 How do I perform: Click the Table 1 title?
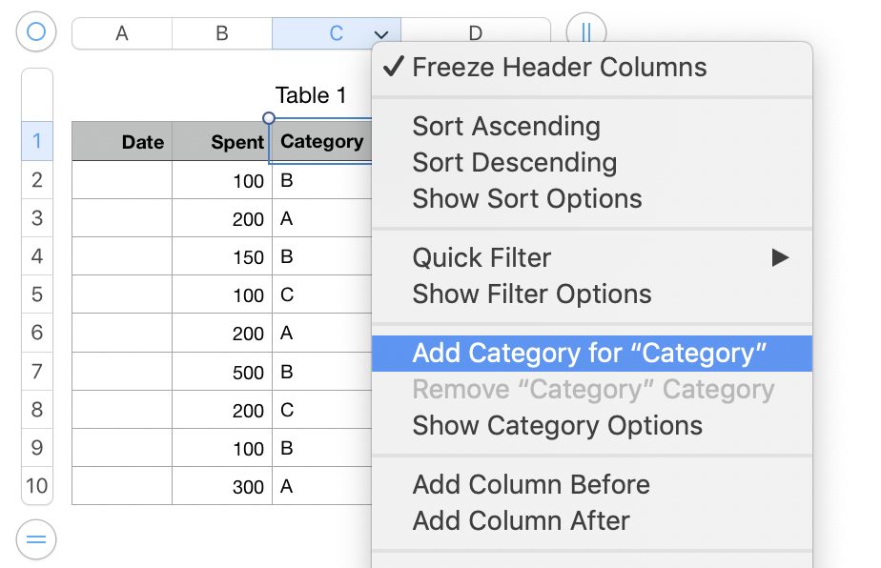point(311,95)
